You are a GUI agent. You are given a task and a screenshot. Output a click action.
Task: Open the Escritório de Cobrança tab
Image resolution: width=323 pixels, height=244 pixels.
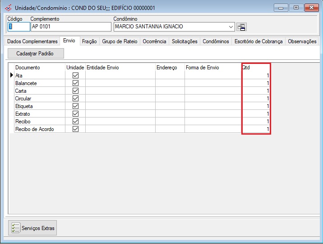pos(258,41)
